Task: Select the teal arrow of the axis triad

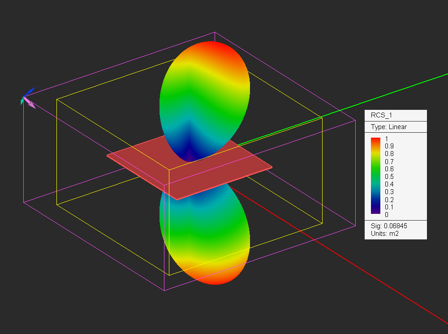Action: (22, 101)
